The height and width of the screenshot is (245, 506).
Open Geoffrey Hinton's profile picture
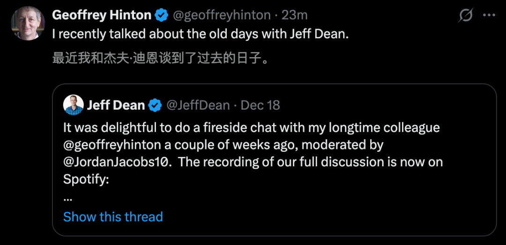pos(28,23)
